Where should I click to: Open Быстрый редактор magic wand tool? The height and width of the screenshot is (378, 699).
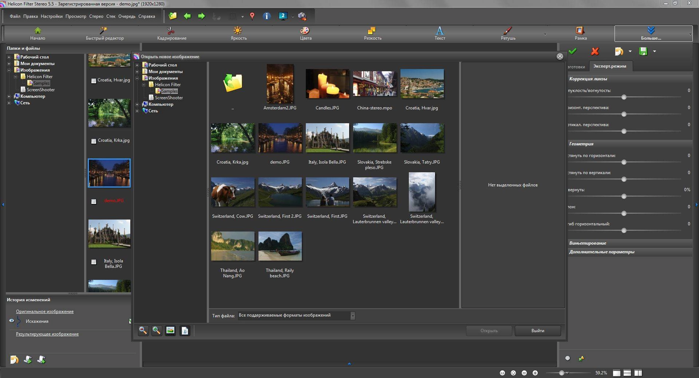tap(104, 33)
